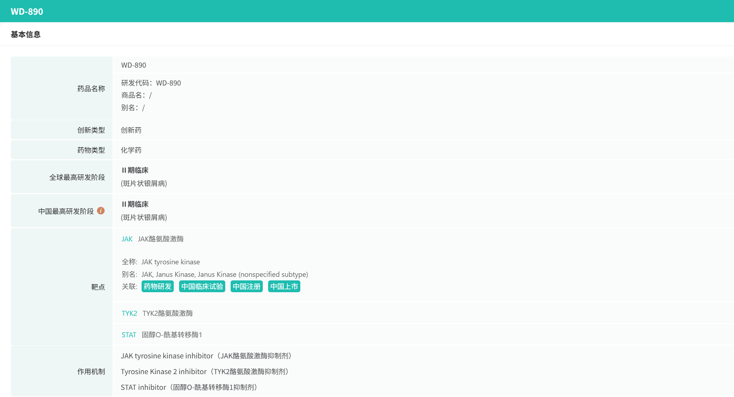
Task: Click the 中国上市 association tag
Action: tap(284, 286)
